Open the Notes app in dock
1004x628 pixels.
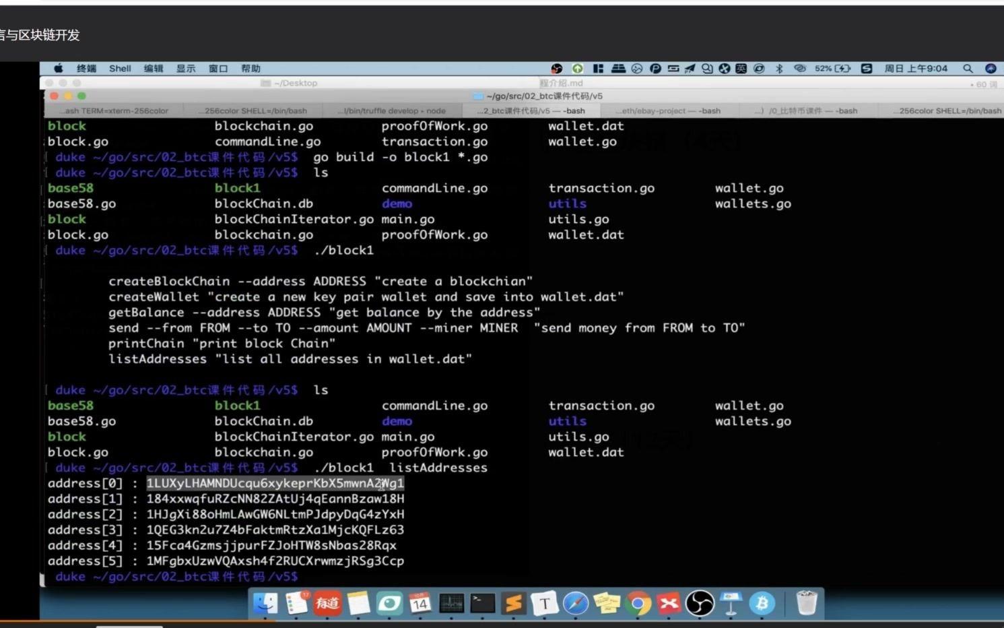pyautogui.click(x=358, y=603)
